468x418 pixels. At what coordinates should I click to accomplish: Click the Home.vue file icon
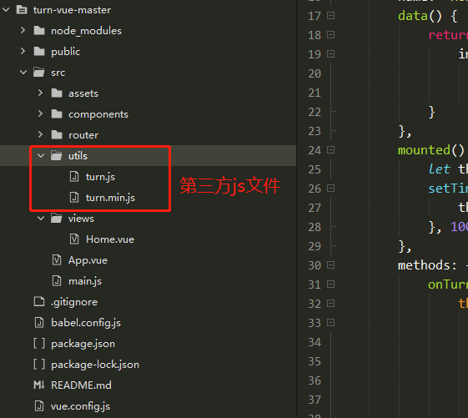(x=74, y=239)
